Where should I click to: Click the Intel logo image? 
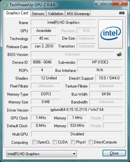110,34
